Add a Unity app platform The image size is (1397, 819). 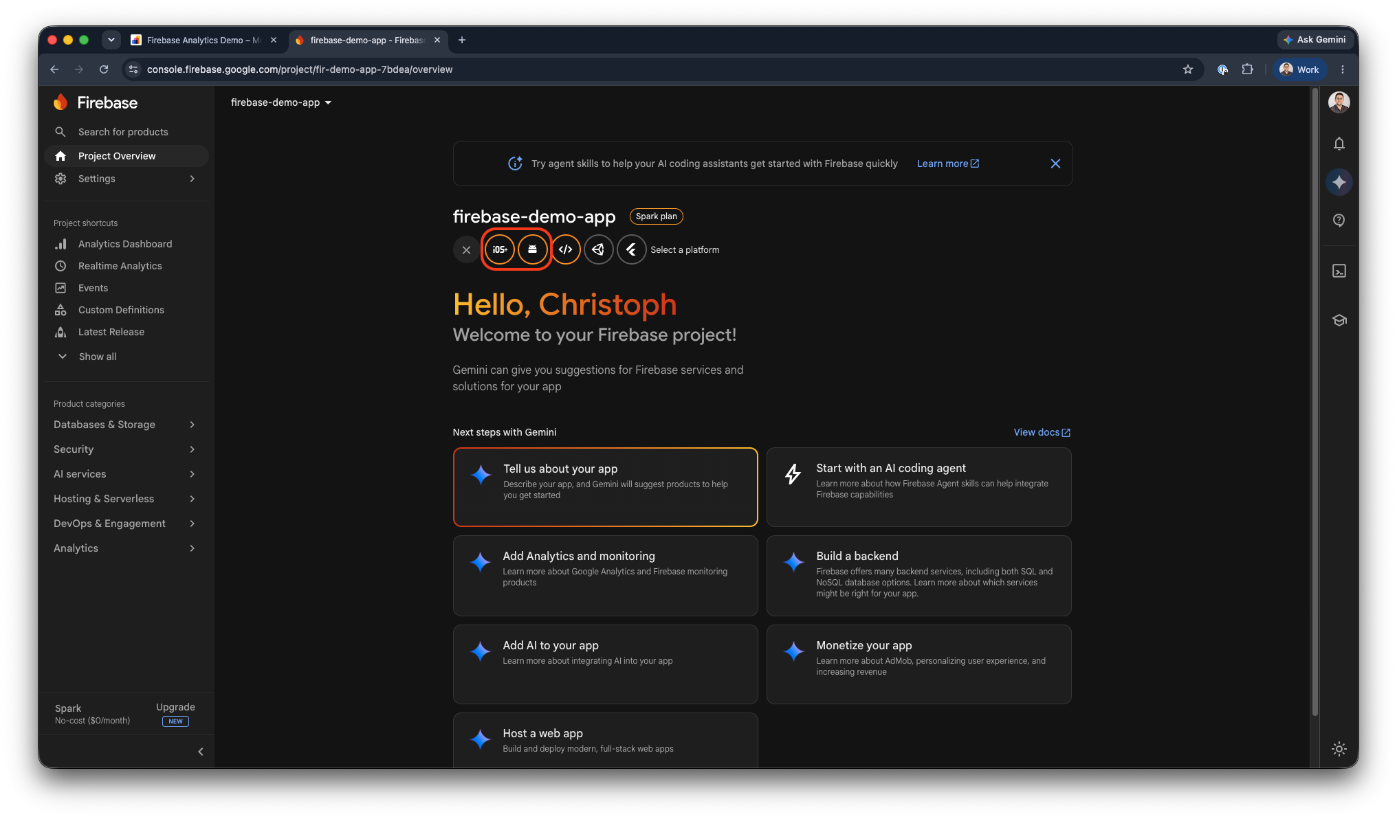[599, 249]
